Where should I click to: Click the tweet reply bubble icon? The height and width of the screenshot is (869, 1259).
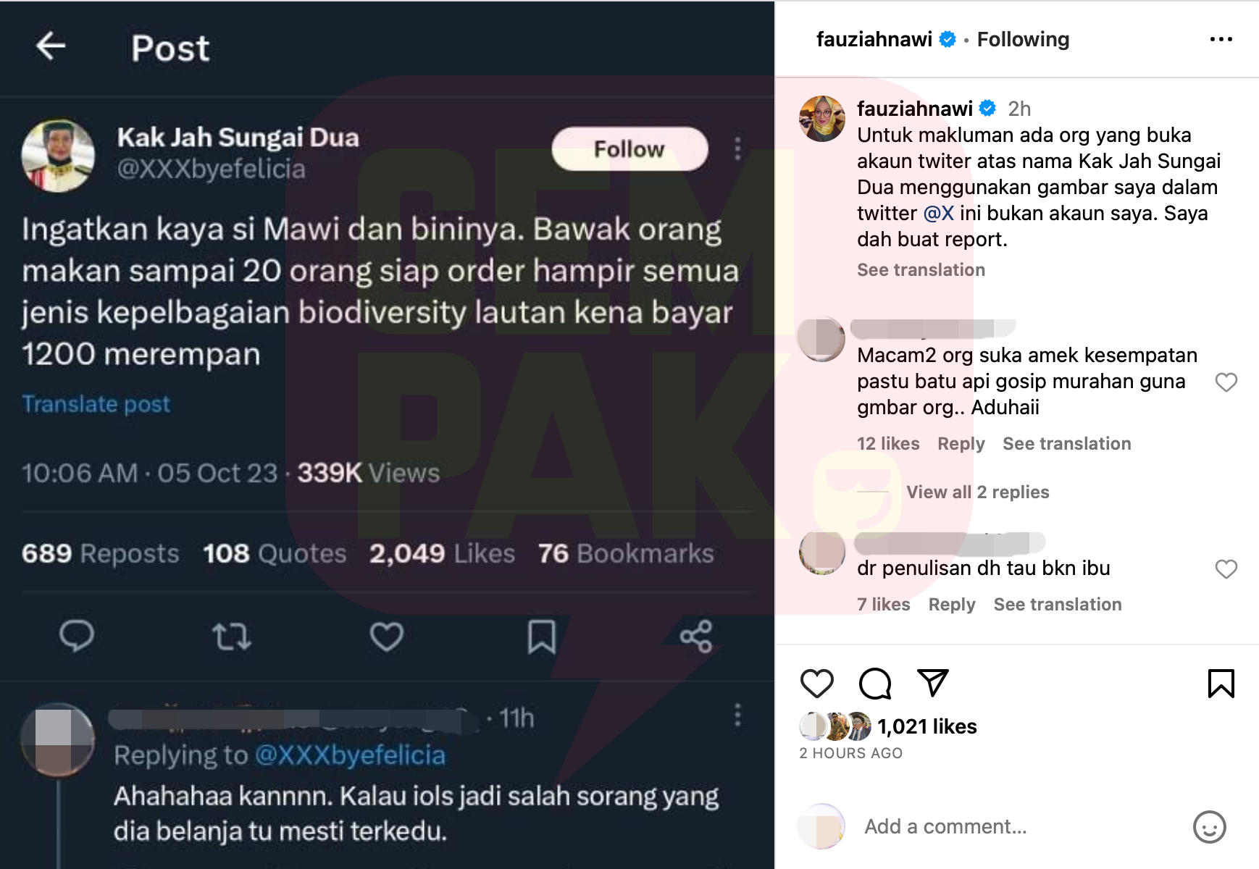pyautogui.click(x=76, y=637)
